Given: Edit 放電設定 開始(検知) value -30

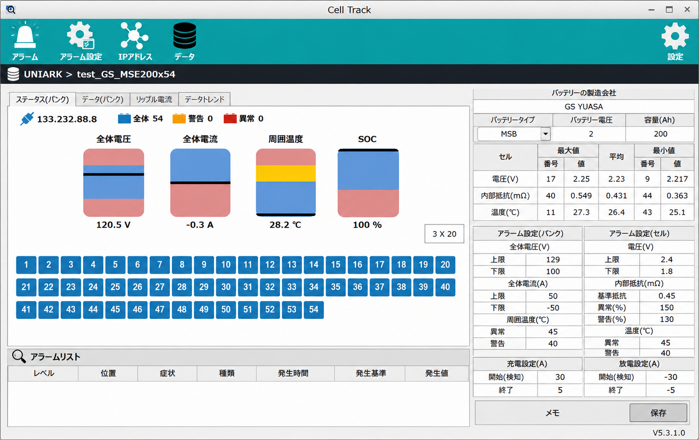Looking at the screenshot, I should (x=670, y=377).
